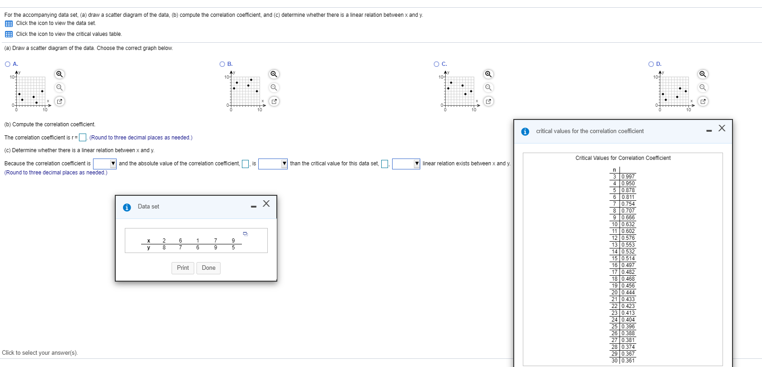Open graph B in popout window
Screen dimensions: 762x367
click(274, 101)
